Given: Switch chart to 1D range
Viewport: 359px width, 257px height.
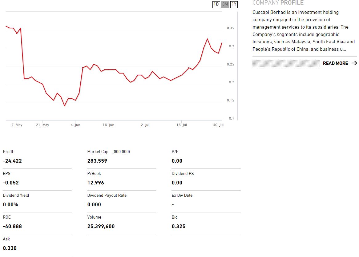Looking at the screenshot, I should 216,4.
